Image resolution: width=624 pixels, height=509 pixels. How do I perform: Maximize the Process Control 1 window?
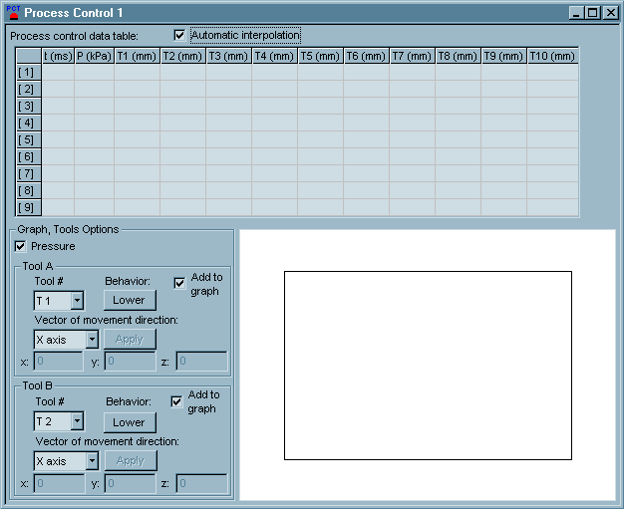click(x=593, y=13)
